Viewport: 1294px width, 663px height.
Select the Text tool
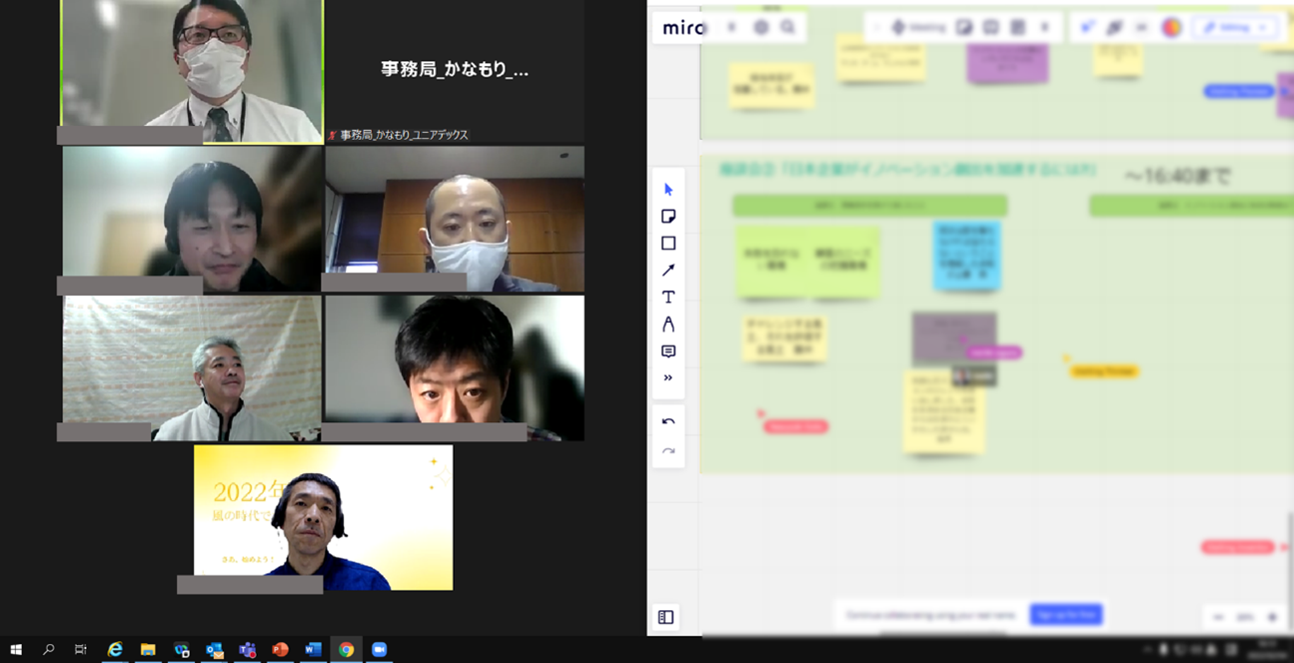tap(668, 298)
